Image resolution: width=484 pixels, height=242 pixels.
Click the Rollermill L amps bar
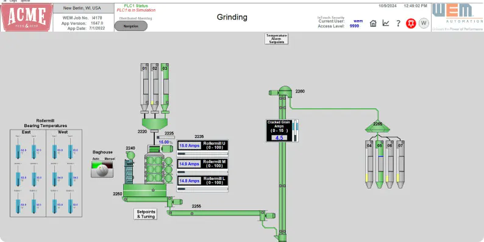(203, 188)
